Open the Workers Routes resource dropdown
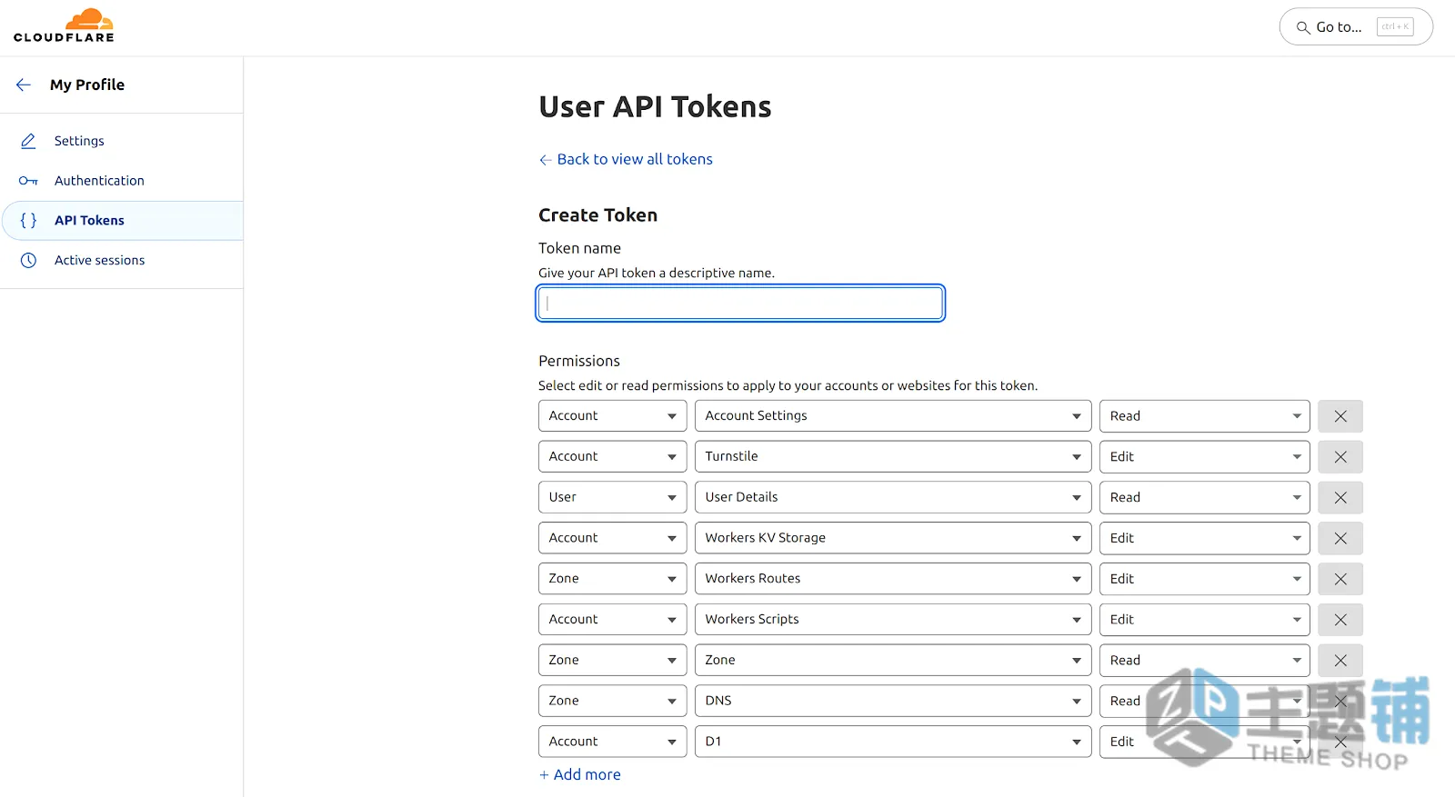Screen dimensions: 1455x797 click(893, 578)
